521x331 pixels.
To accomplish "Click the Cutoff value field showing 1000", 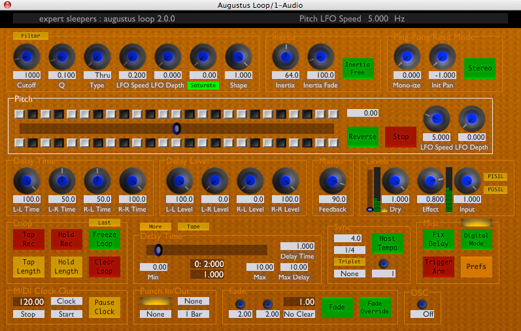I will click(x=27, y=75).
